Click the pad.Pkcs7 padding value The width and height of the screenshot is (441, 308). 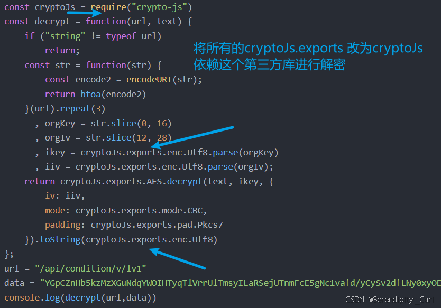pos(200,225)
